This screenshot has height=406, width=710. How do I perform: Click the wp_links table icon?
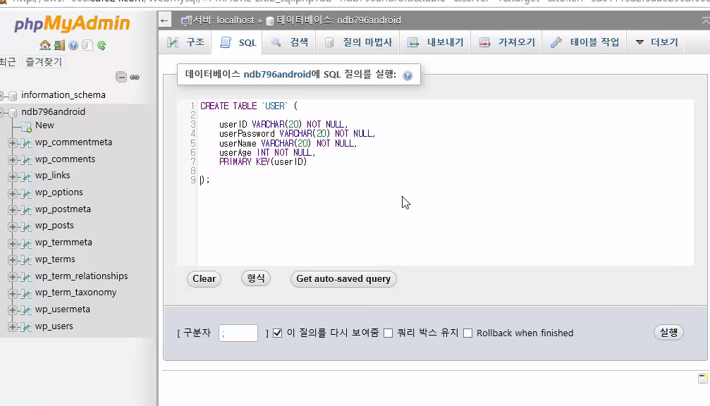pyautogui.click(x=26, y=176)
